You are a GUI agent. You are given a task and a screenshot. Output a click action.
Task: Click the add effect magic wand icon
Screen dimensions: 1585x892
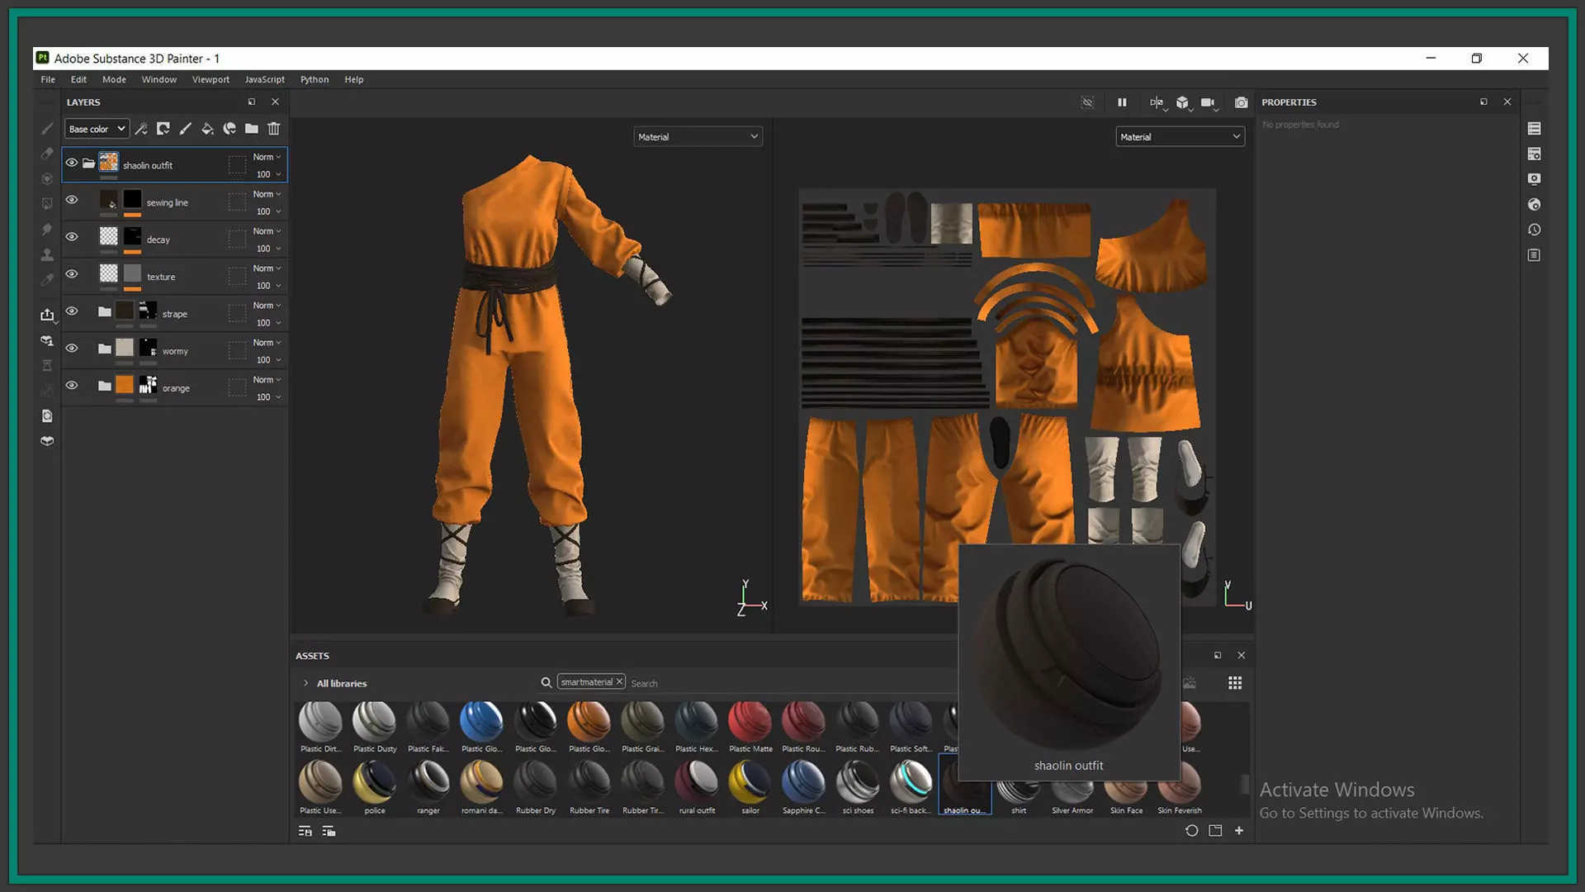pyautogui.click(x=141, y=129)
